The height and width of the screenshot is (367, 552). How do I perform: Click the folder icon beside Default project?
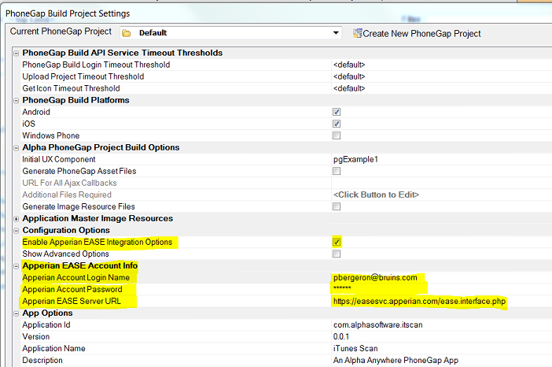126,33
